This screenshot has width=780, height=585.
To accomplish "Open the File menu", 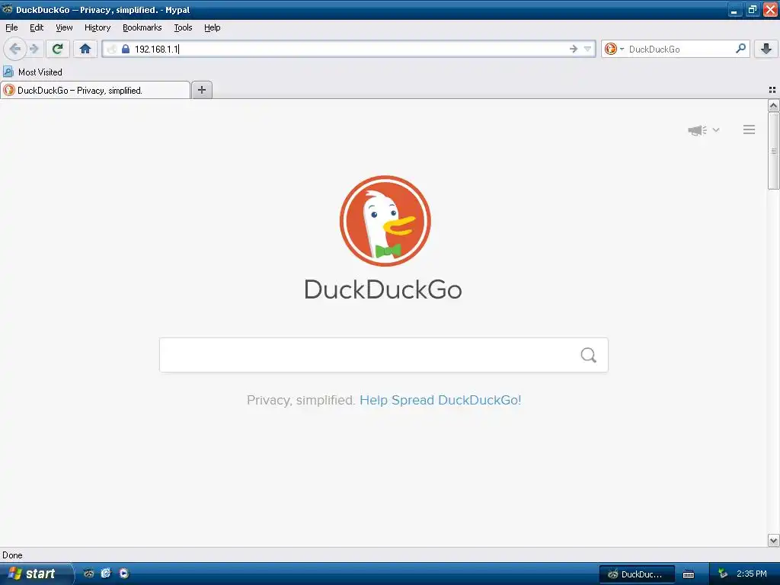I will [x=11, y=27].
